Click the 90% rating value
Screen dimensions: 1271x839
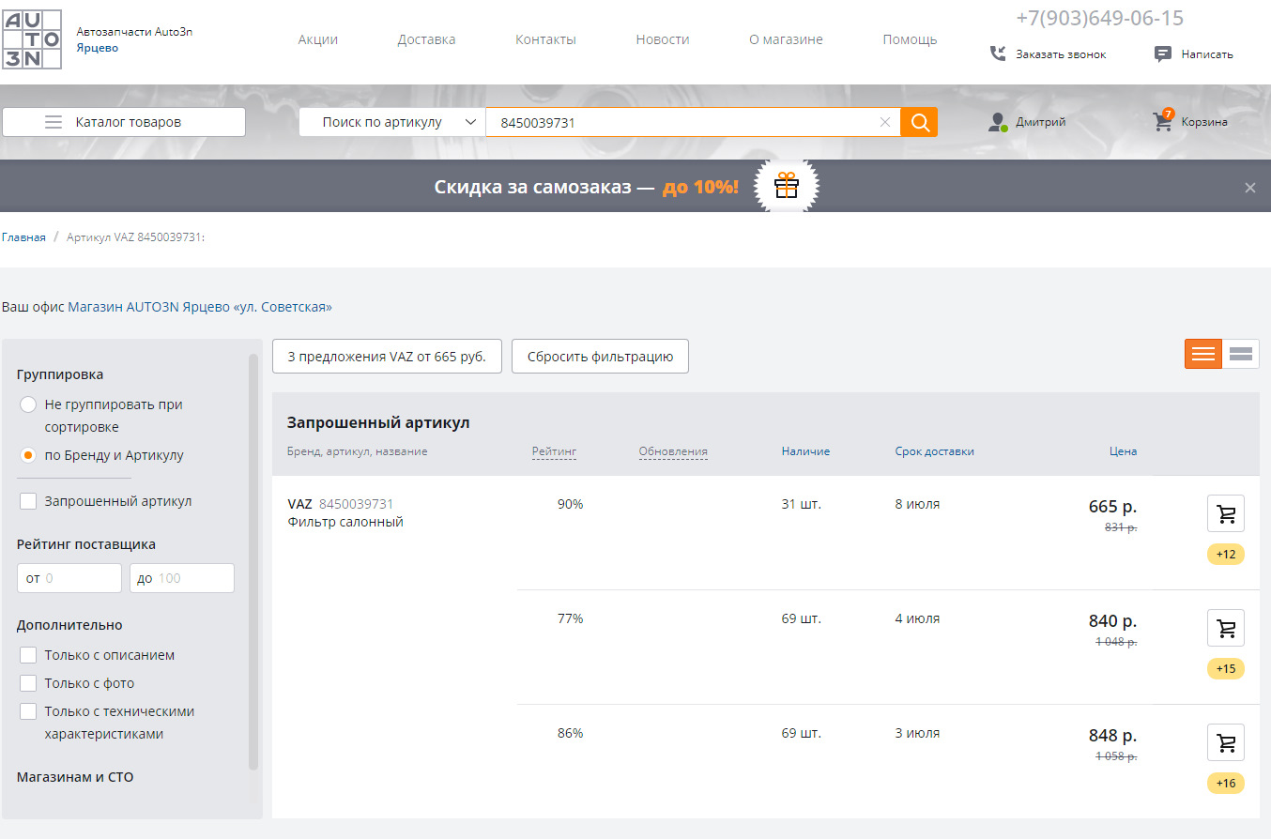[x=570, y=504]
